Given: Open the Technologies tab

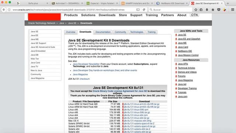Looking at the screenshot, I should pos(137,32).
